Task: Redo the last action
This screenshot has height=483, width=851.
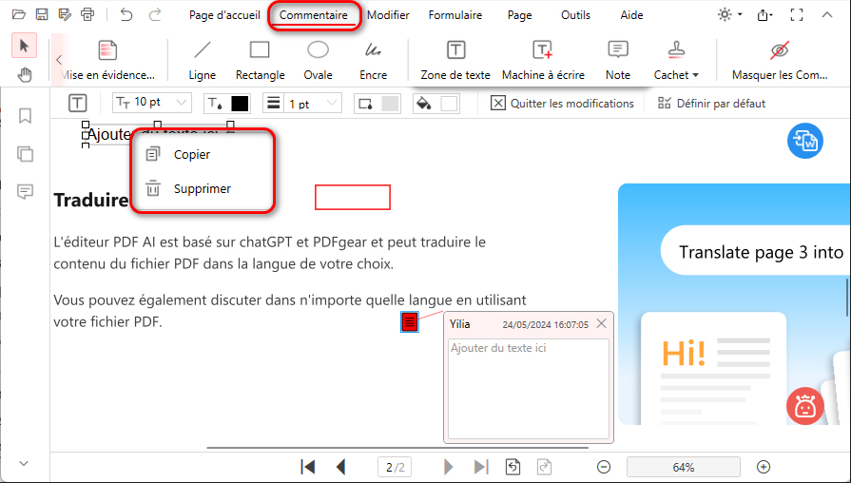Action: [155, 14]
